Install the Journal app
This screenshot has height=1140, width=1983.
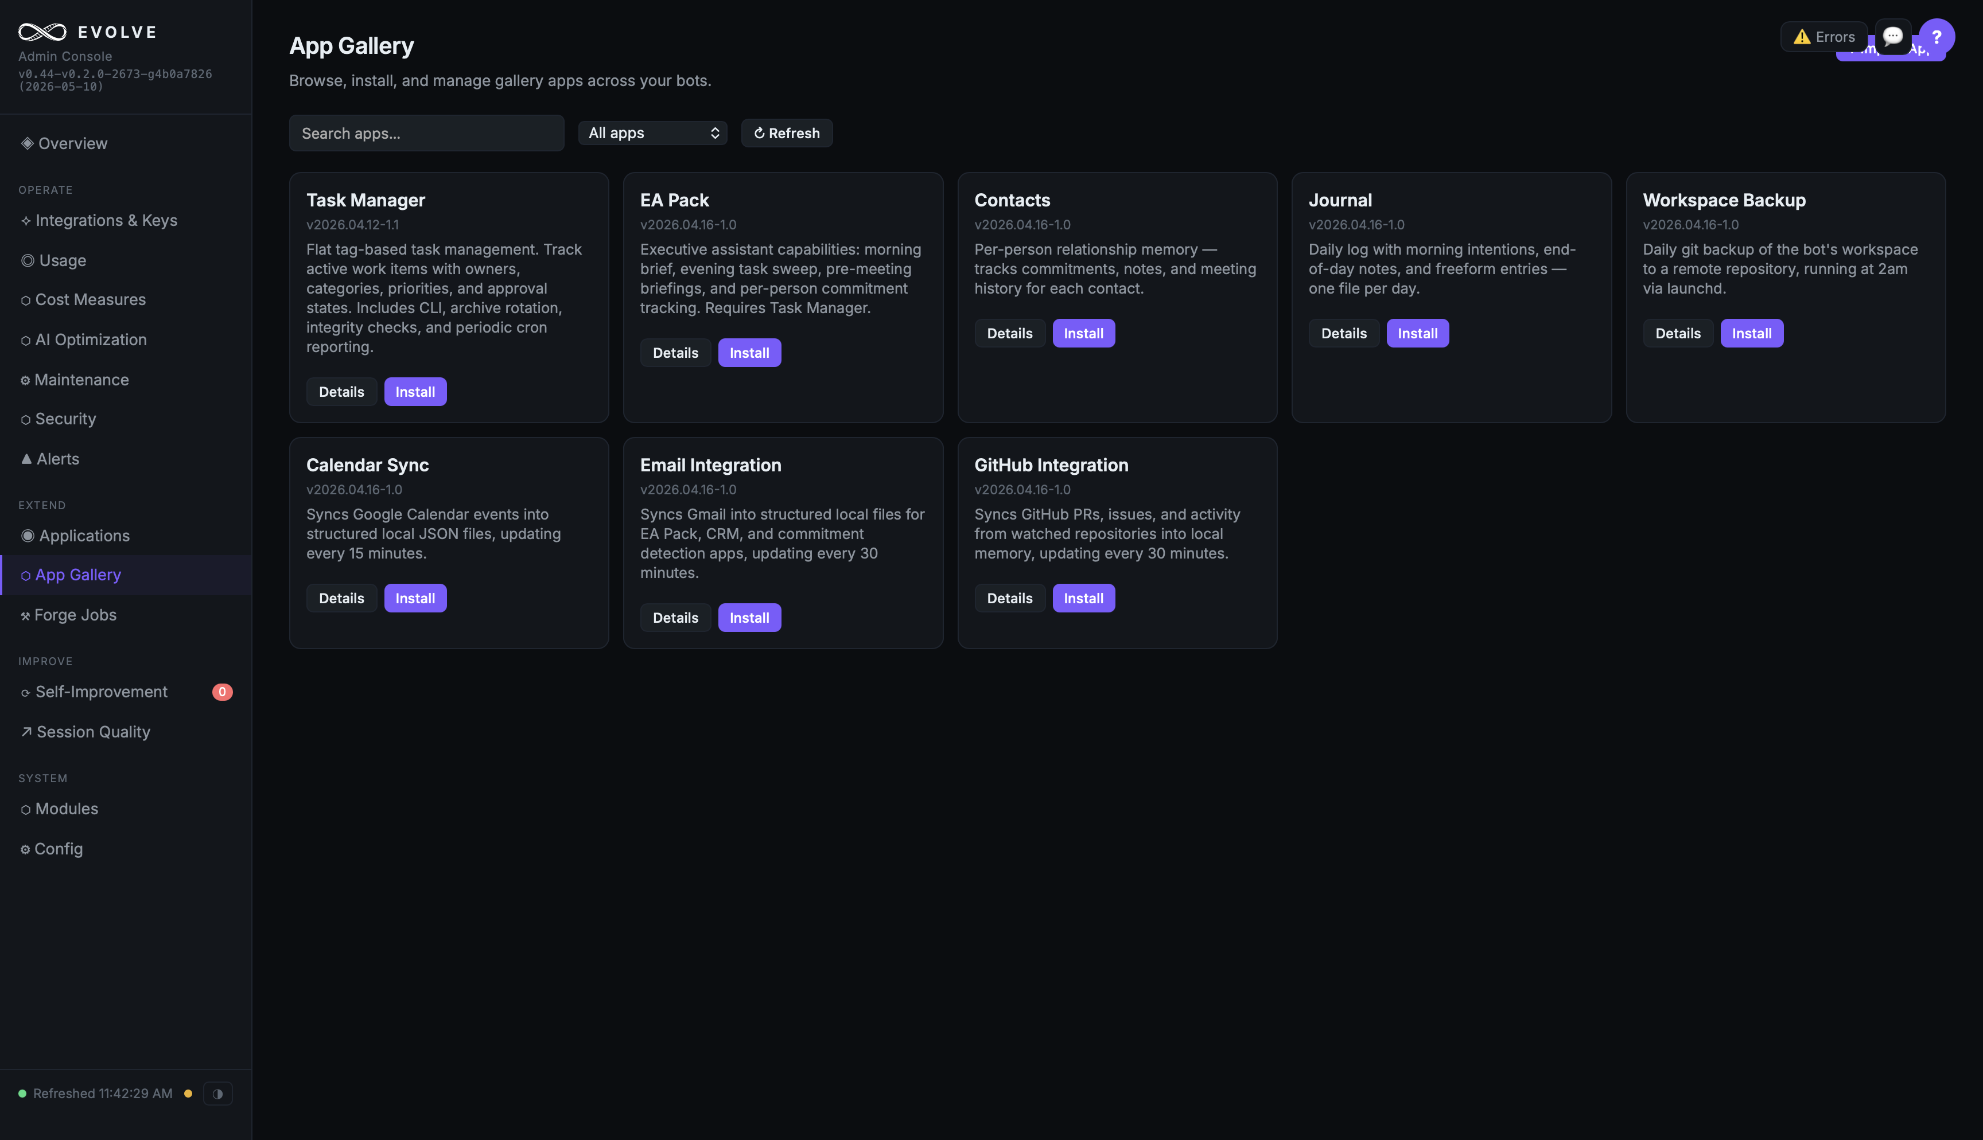point(1418,333)
